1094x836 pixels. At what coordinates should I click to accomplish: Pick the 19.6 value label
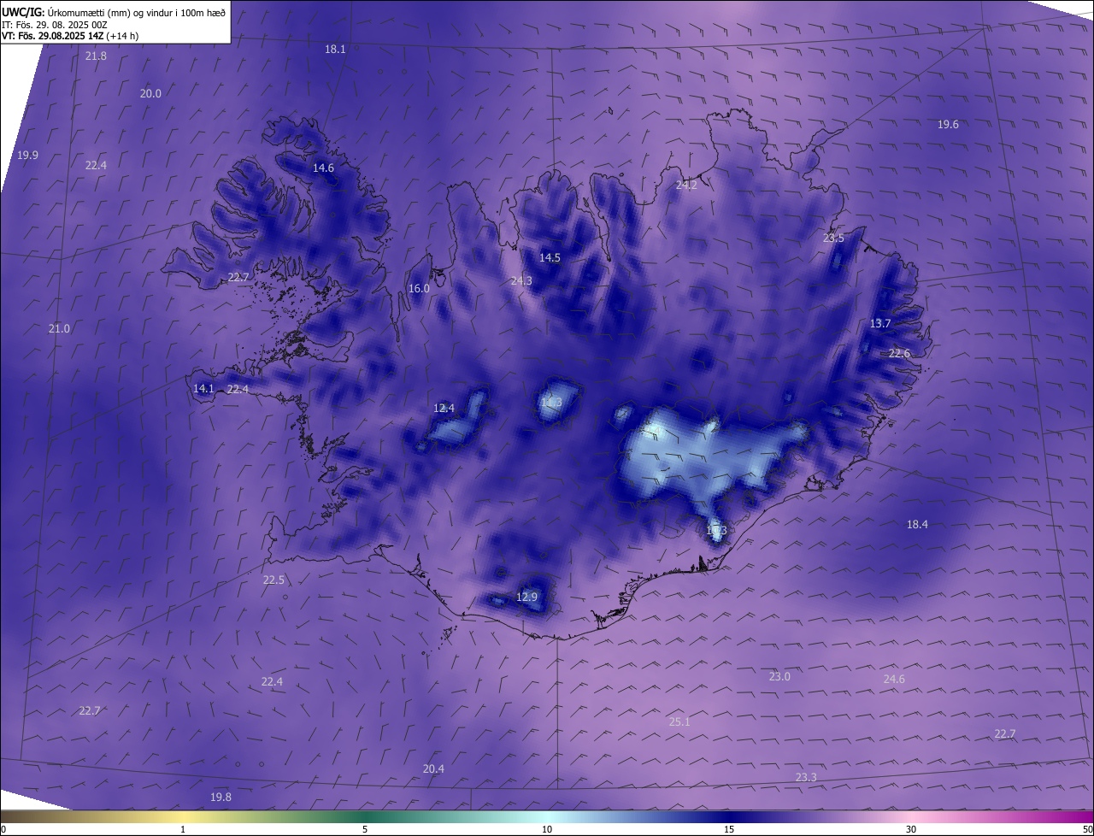[948, 124]
